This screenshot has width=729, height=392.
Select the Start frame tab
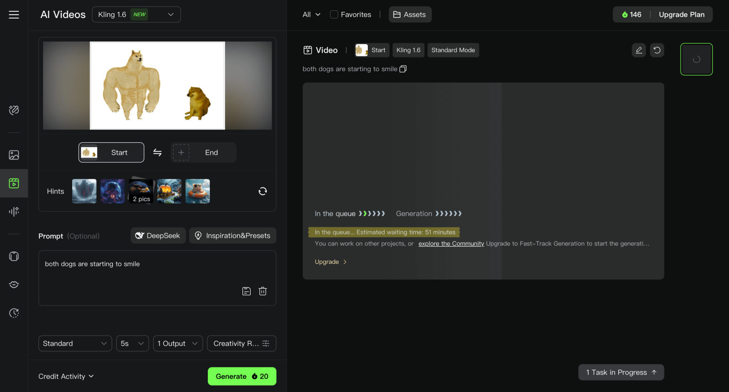111,152
